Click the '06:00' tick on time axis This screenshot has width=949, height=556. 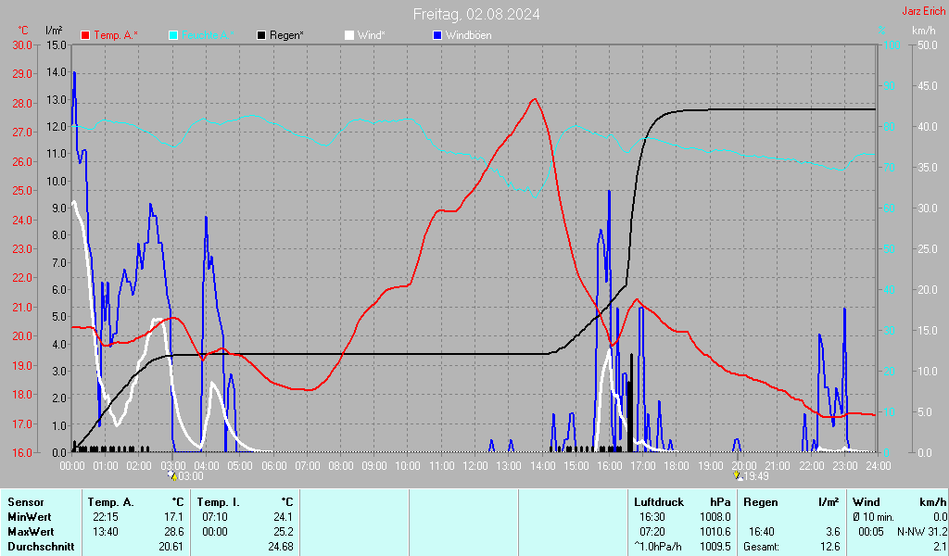(274, 466)
